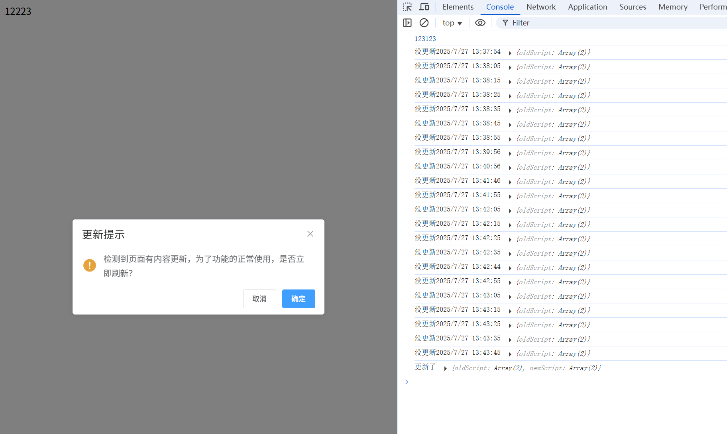This screenshot has width=727, height=434.
Task: Switch to the Elements tab
Action: click(458, 7)
